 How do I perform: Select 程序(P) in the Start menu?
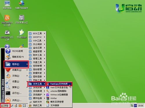click(16, 64)
